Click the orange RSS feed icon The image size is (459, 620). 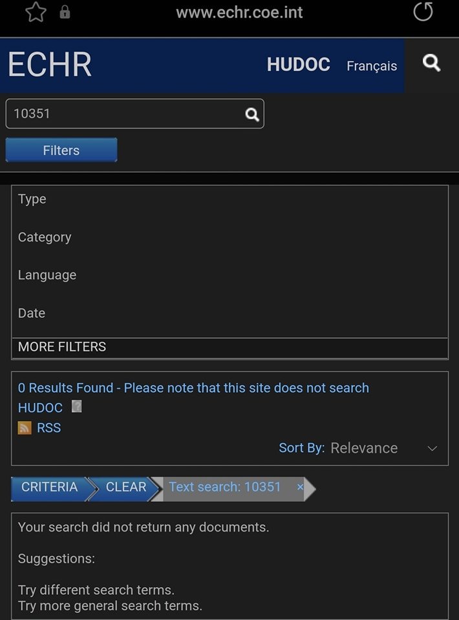click(25, 428)
